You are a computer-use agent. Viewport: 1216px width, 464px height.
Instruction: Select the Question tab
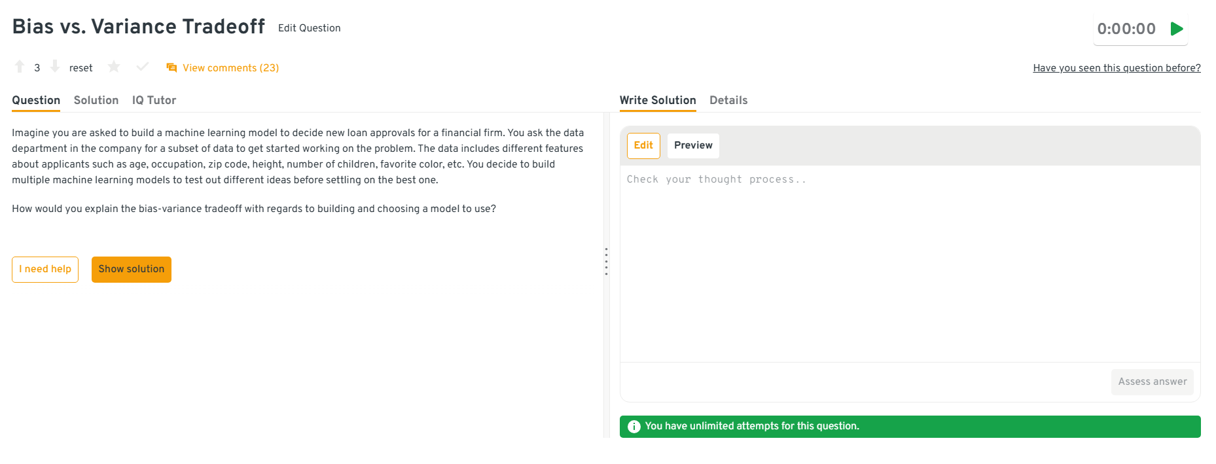point(36,100)
